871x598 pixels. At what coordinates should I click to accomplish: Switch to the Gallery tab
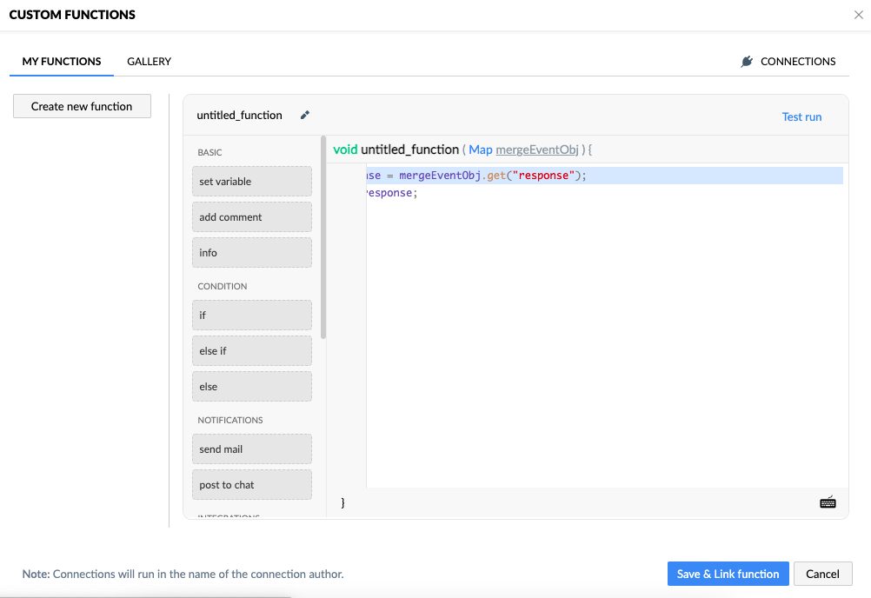tap(149, 62)
